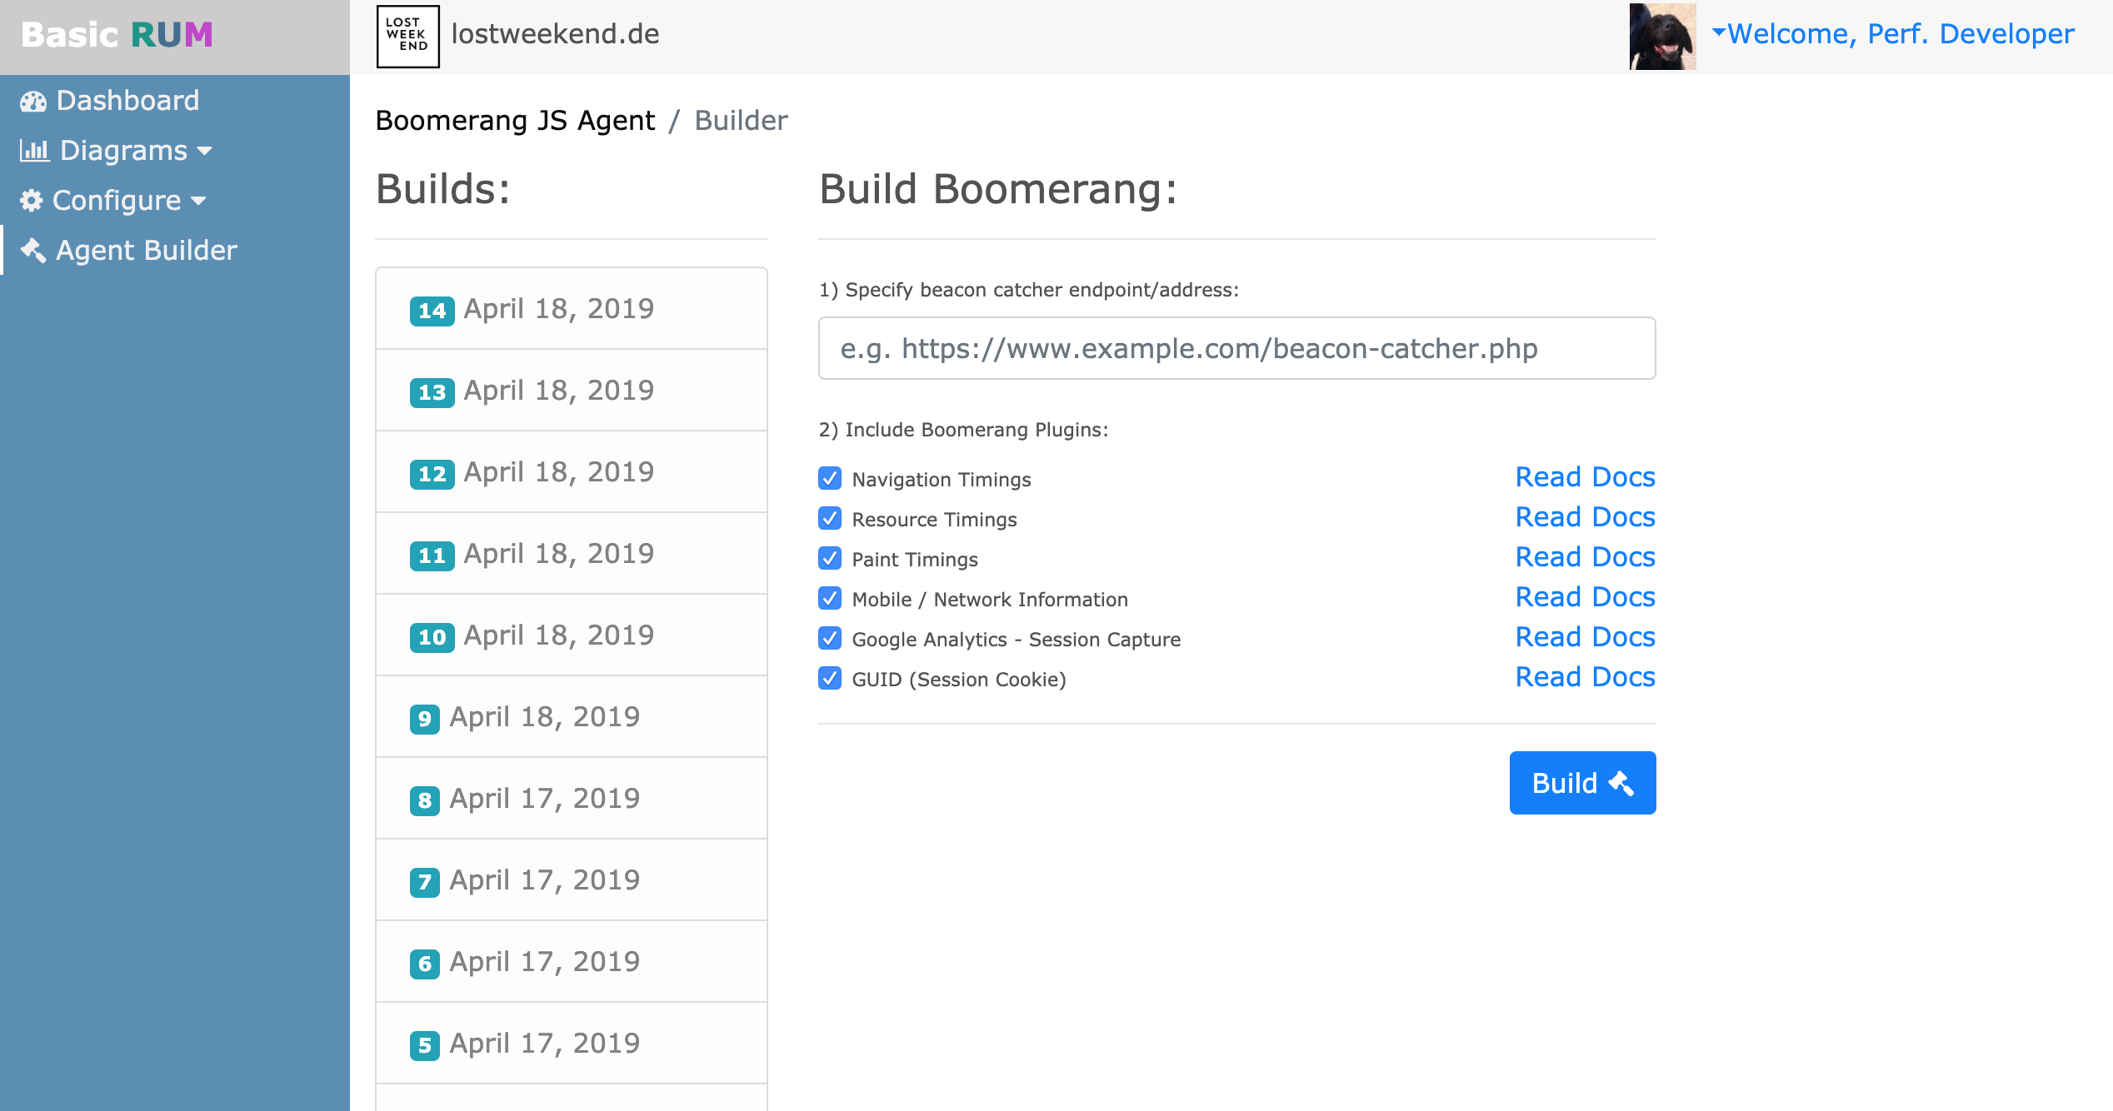Click the user profile avatar photo

click(x=1661, y=35)
